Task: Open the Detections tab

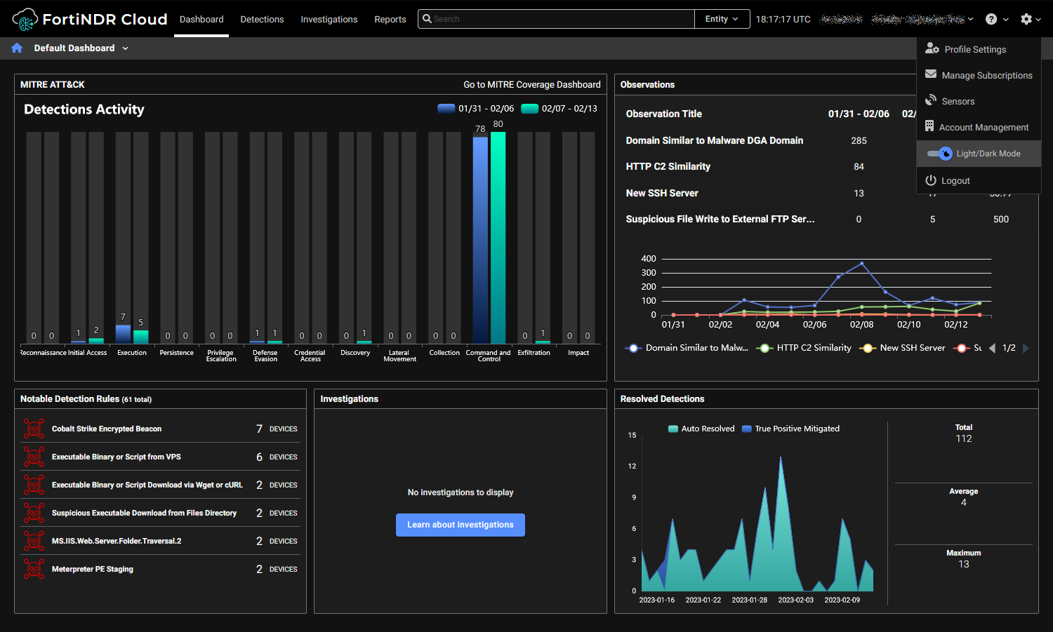Action: (x=262, y=19)
